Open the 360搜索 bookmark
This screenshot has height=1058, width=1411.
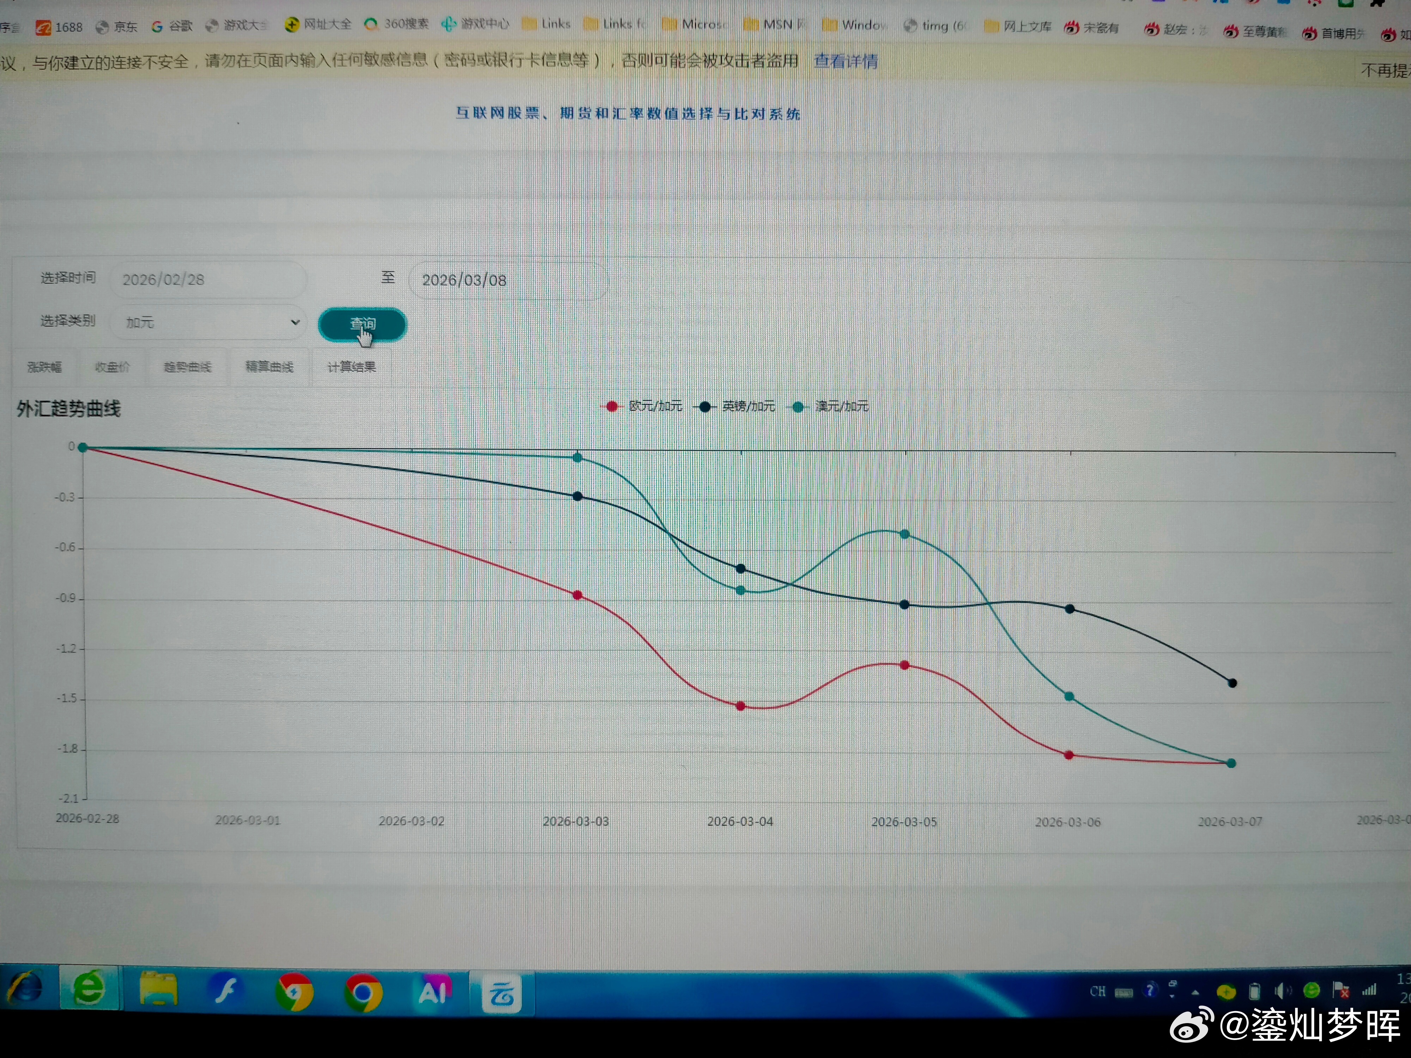[x=395, y=24]
